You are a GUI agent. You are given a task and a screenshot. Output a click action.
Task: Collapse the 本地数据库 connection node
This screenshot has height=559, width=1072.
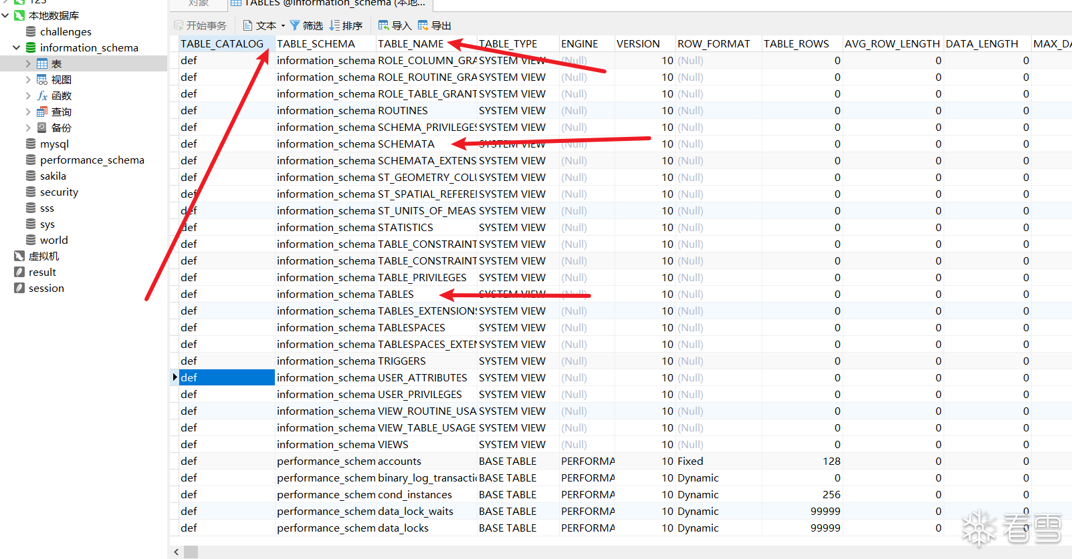tap(5, 15)
